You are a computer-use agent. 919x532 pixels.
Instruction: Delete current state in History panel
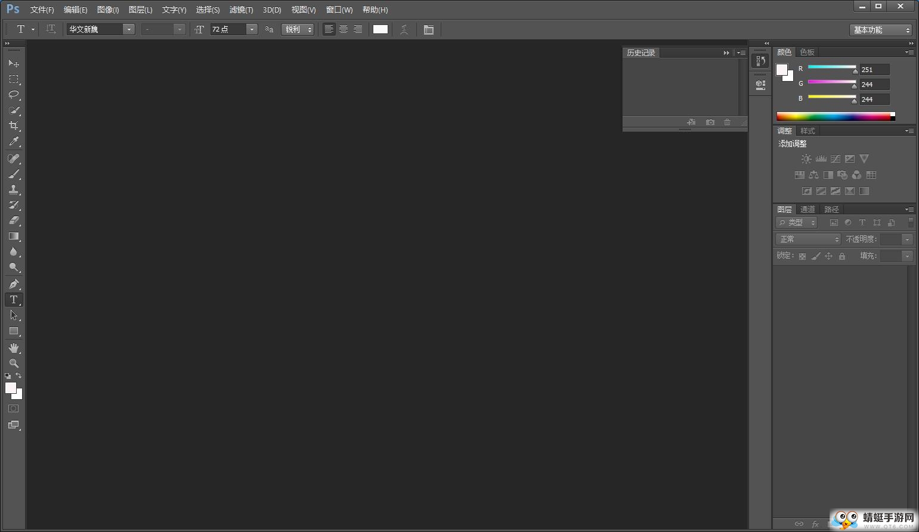(728, 122)
